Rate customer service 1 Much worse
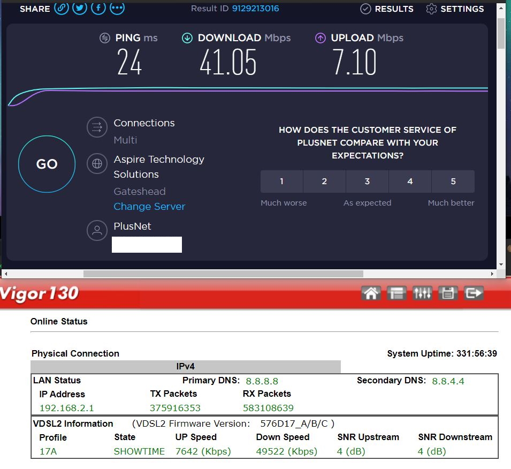The image size is (511, 469). 281,181
